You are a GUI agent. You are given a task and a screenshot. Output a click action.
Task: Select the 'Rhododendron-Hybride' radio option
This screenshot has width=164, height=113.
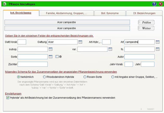(44, 77)
